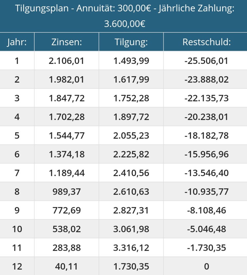The image size is (247, 275).
Task: Click Restschuld value -22.135,73
Action: coord(207,98)
